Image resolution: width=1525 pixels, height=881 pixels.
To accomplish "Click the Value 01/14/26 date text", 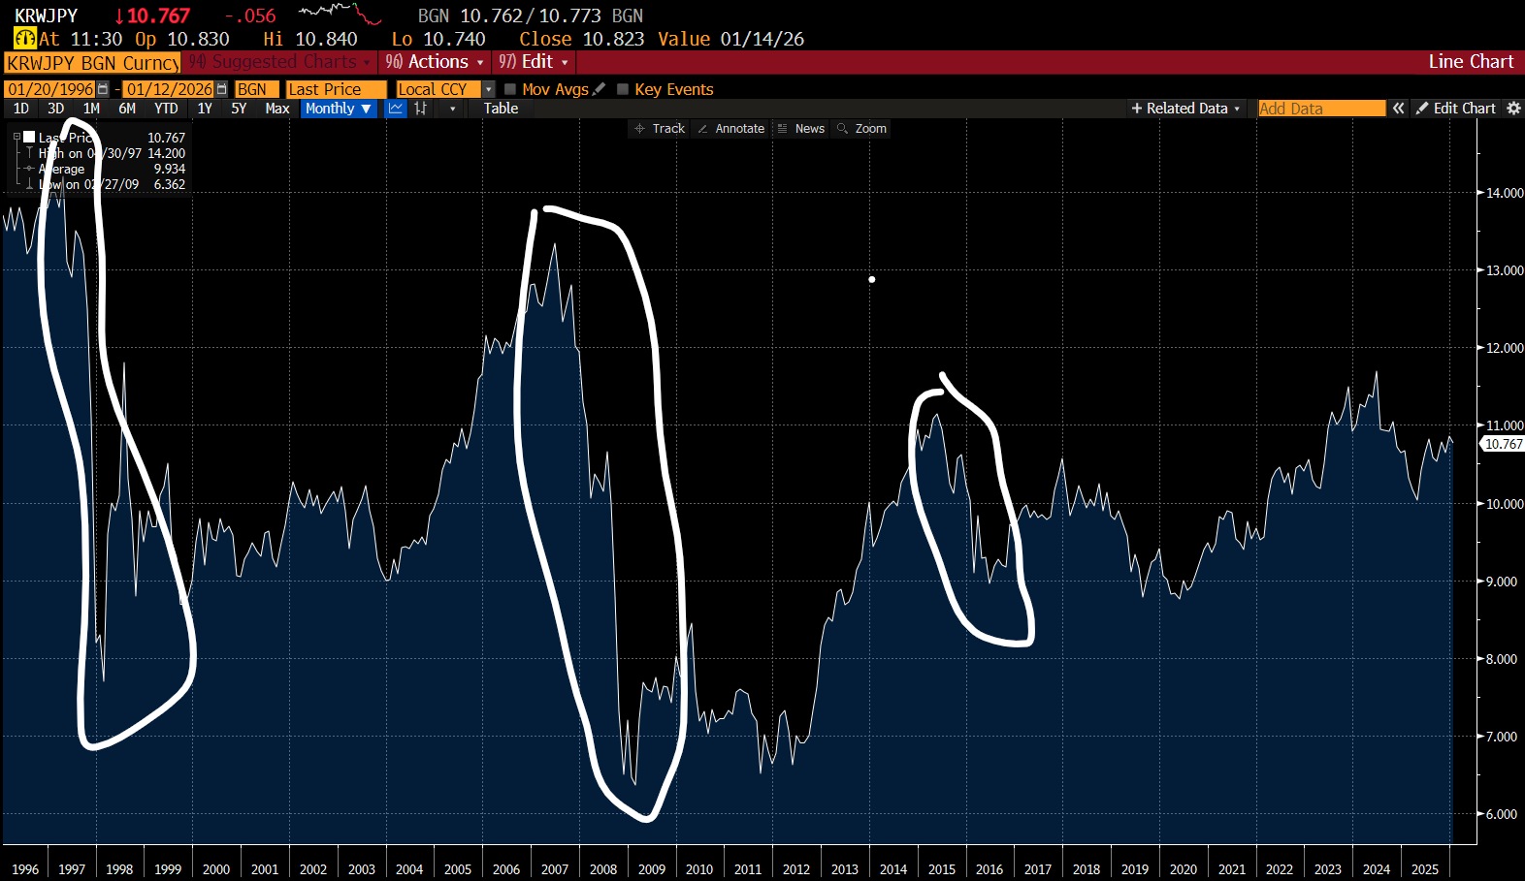I will (731, 39).
